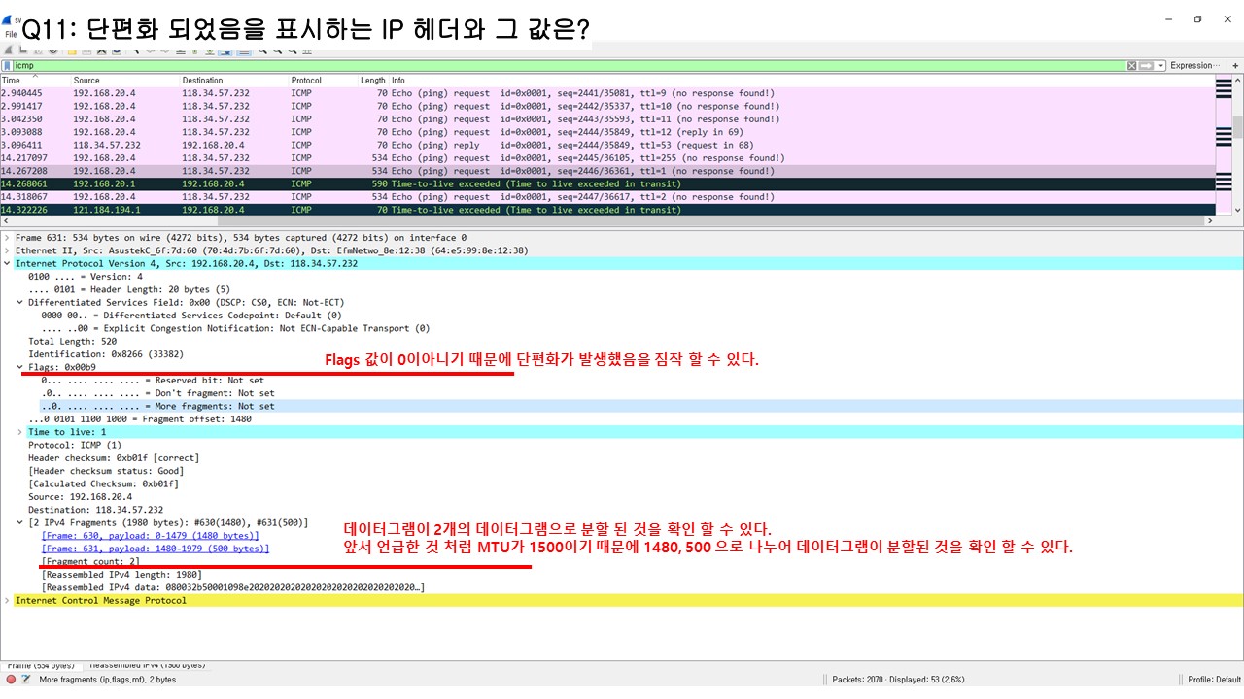The height and width of the screenshot is (699, 1244).
Task: Open the File menu
Action: click(11, 34)
